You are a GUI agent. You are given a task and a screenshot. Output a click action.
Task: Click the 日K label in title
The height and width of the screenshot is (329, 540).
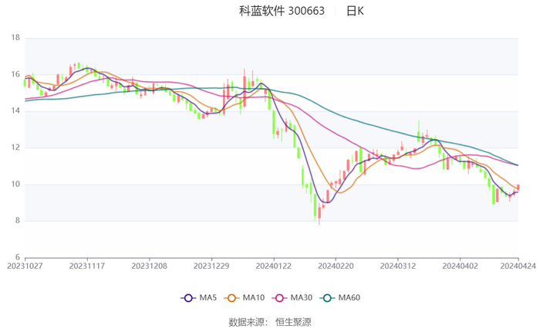point(355,11)
